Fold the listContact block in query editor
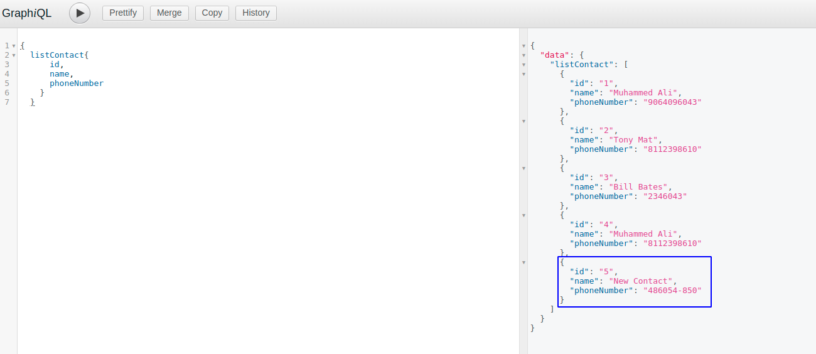The width and height of the screenshot is (816, 354). click(x=13, y=55)
